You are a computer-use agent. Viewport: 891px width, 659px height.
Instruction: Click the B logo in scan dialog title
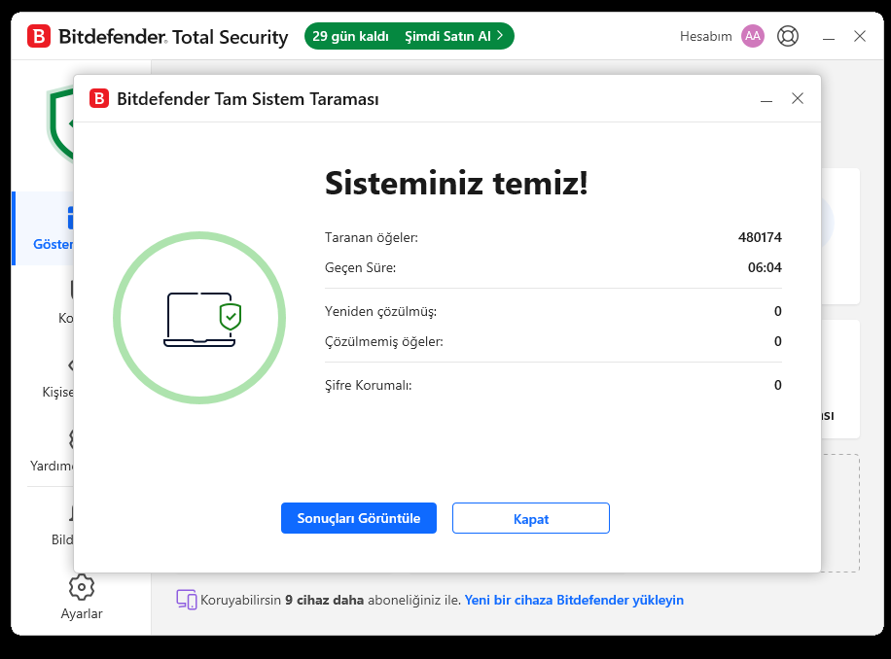(x=99, y=98)
